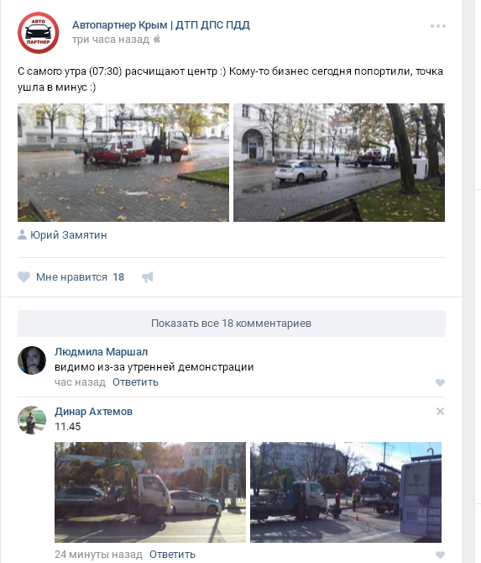The image size is (481, 563).
Task: Delete Динар Ахтемов's comment with X icon
Action: (440, 411)
